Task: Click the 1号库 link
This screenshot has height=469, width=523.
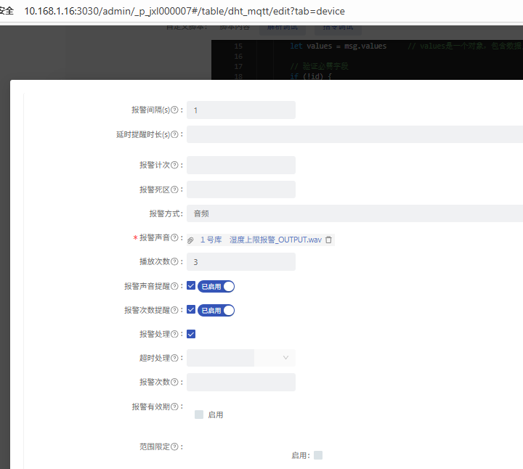Action: [x=211, y=240]
